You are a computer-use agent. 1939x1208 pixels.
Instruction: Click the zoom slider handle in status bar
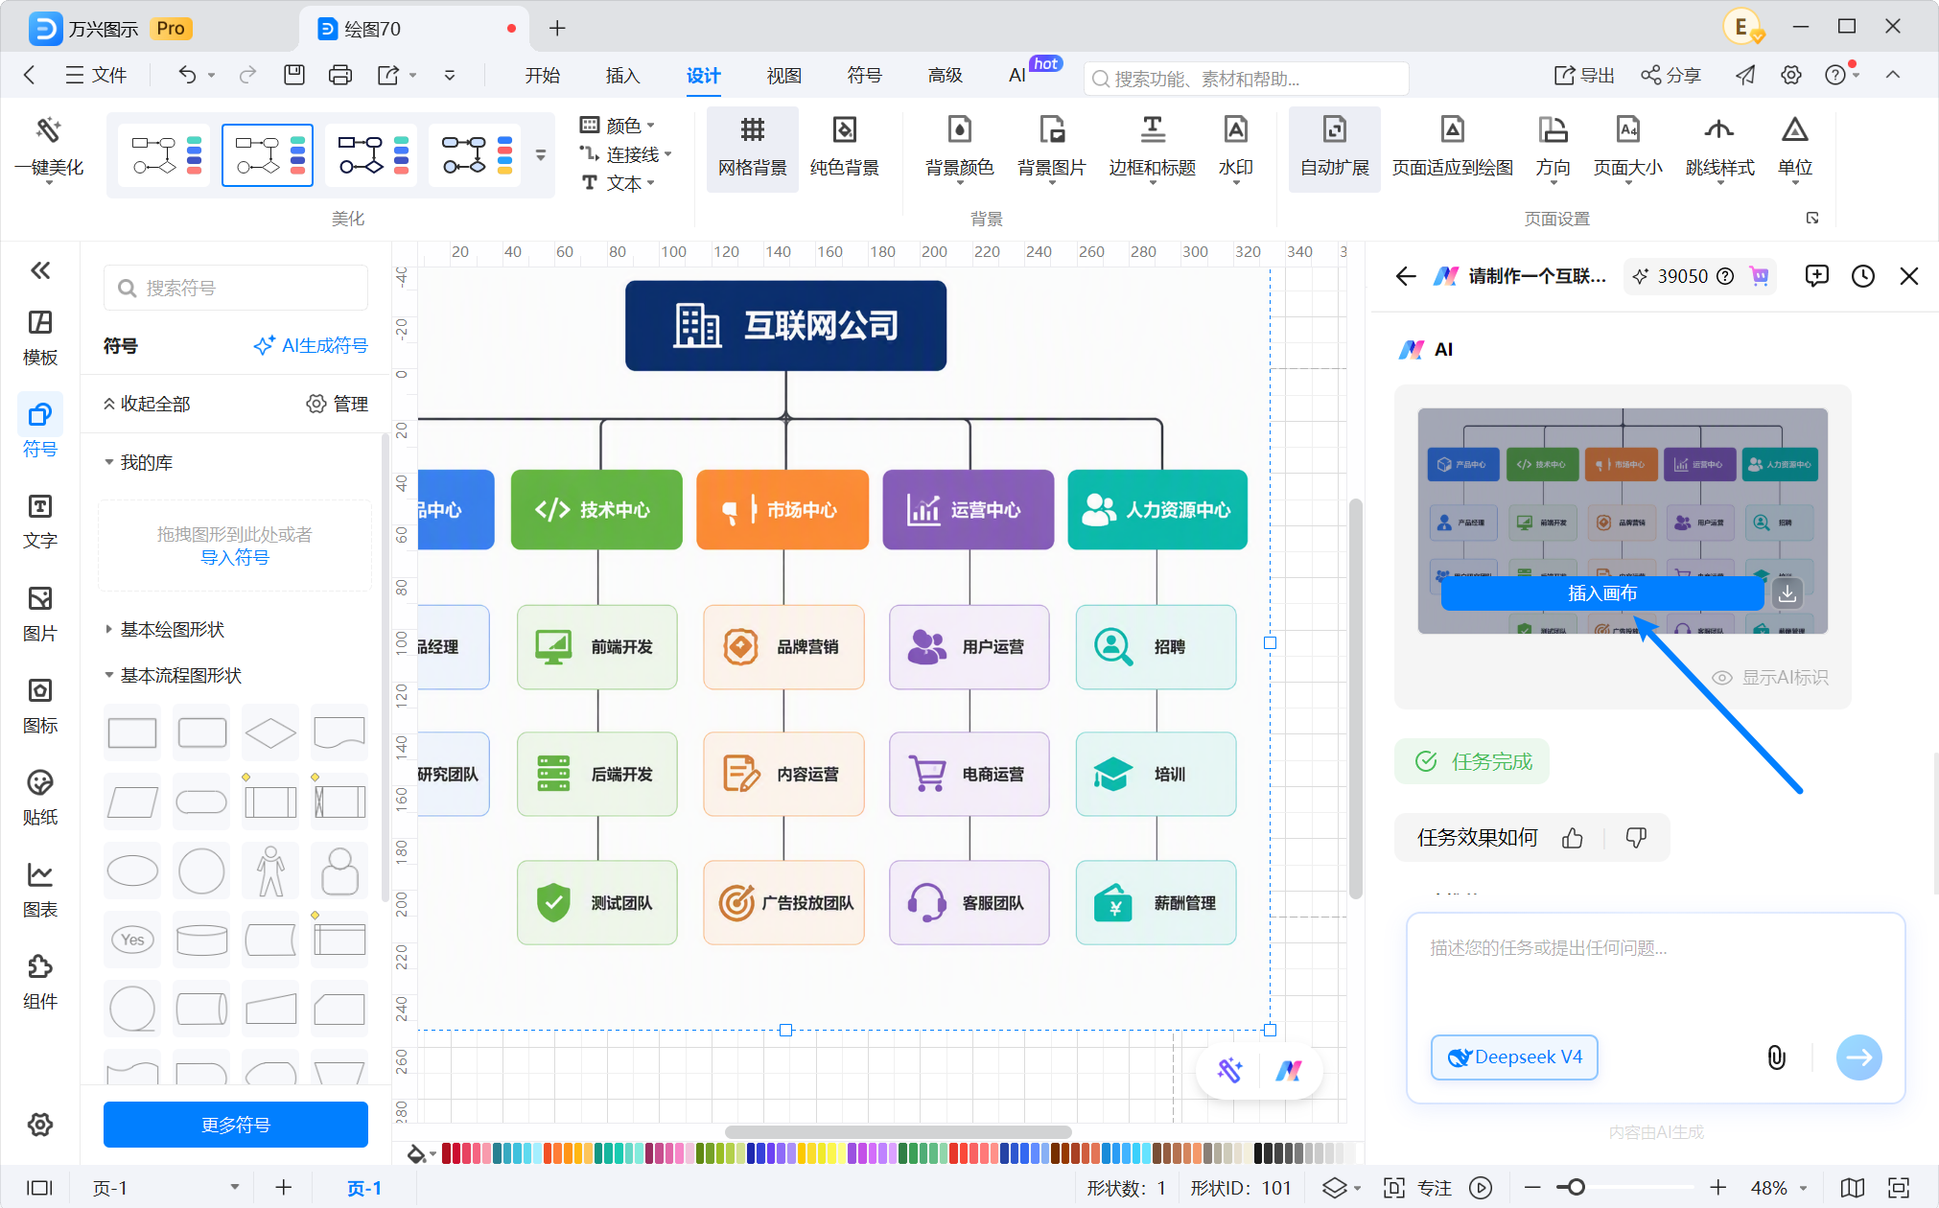click(x=1575, y=1188)
